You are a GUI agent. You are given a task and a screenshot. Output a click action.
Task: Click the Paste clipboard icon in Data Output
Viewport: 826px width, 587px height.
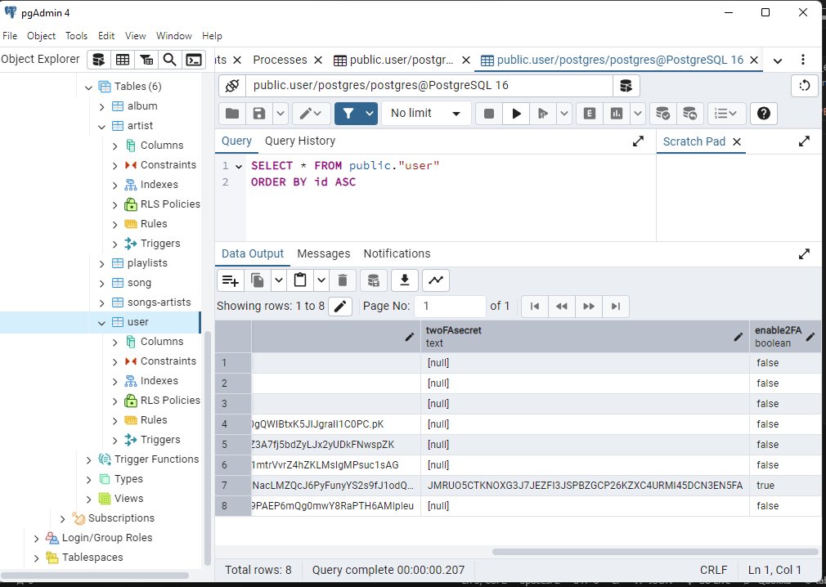click(x=300, y=280)
